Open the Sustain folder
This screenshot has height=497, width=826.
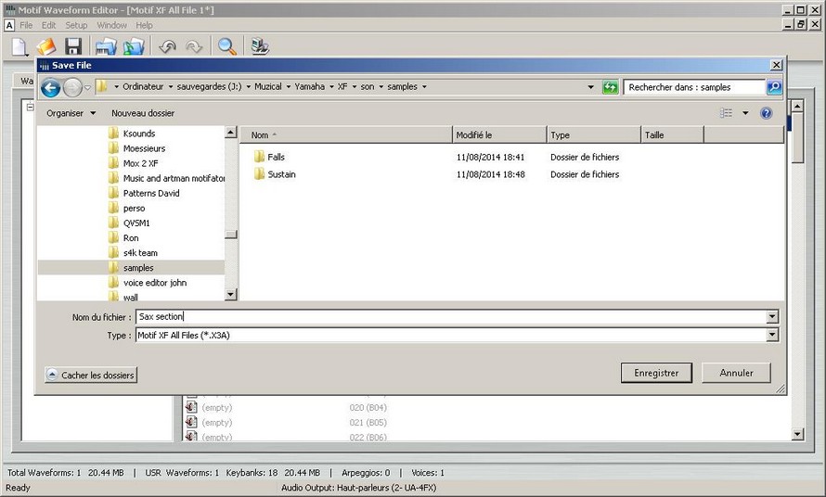281,174
